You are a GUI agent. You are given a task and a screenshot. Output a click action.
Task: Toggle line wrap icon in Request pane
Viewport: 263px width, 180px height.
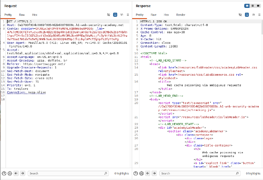coord(115,15)
